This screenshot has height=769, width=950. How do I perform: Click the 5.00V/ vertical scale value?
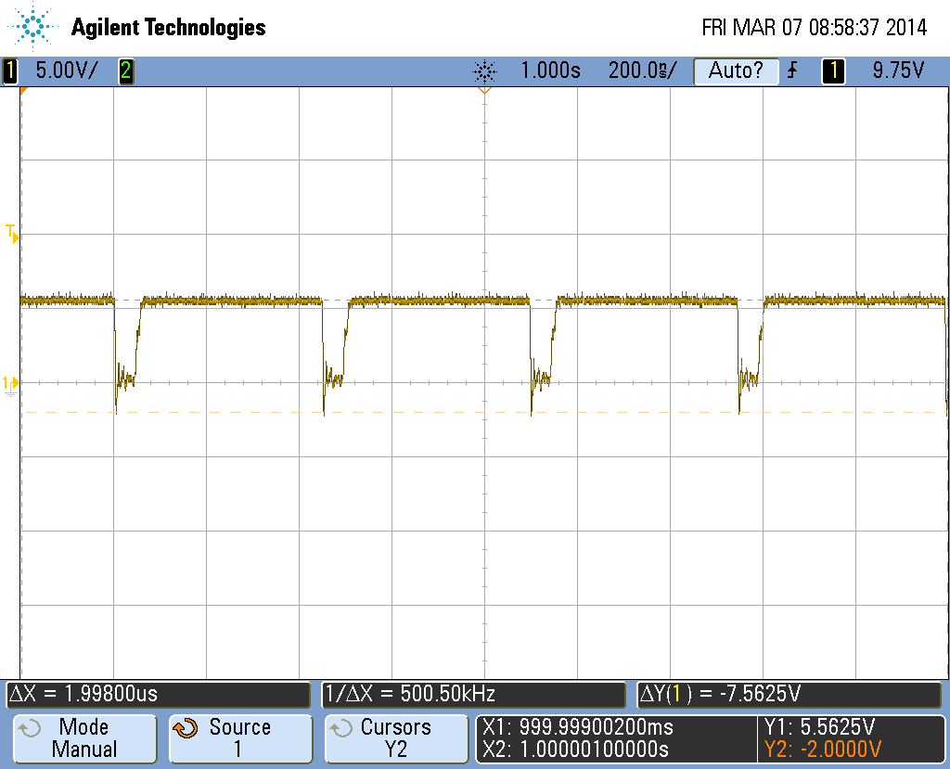click(66, 70)
